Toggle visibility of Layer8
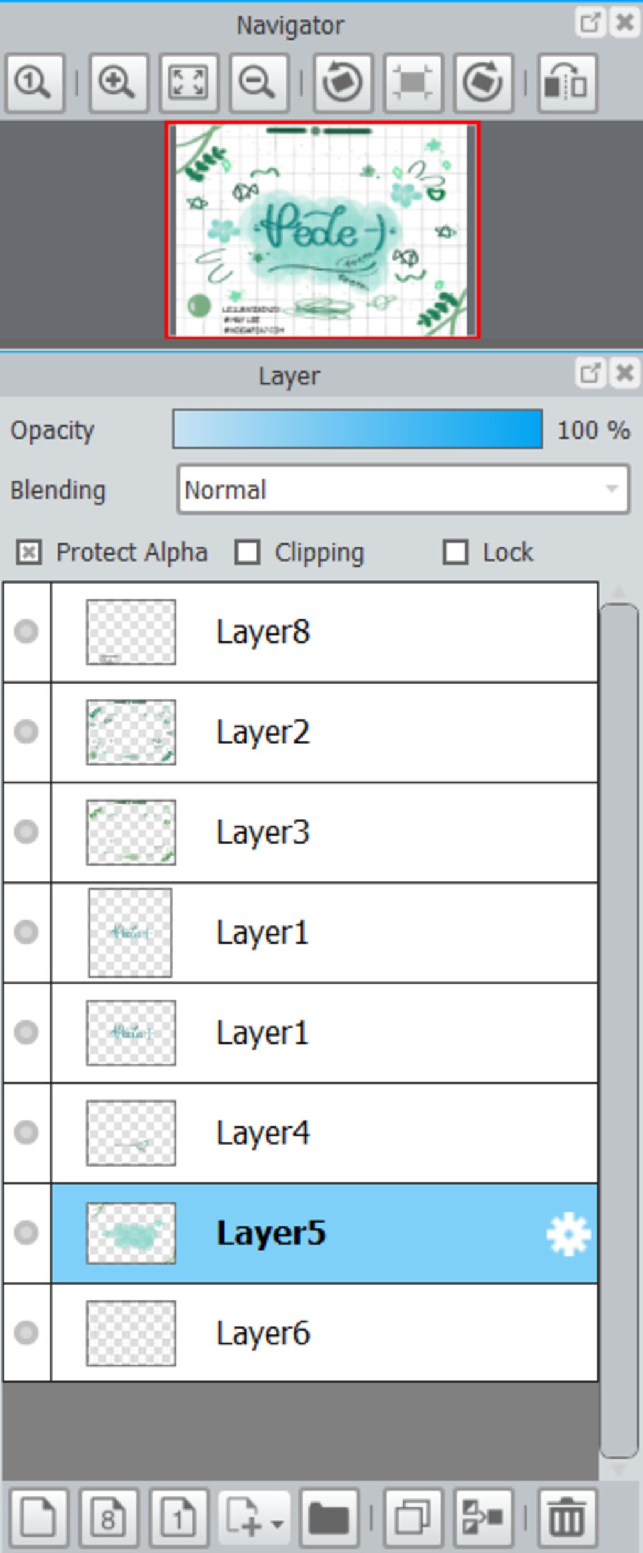 (x=26, y=631)
